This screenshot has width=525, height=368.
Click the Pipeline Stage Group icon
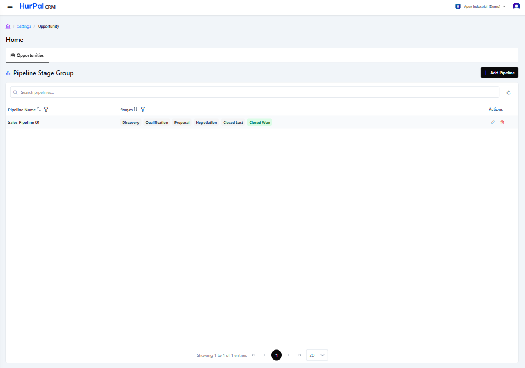coord(8,73)
